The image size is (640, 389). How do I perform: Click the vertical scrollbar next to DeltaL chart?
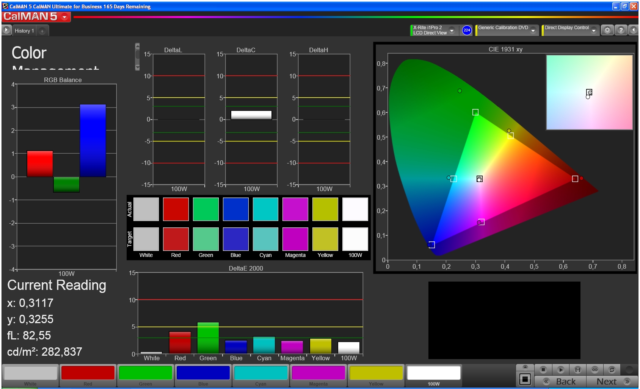(137, 57)
